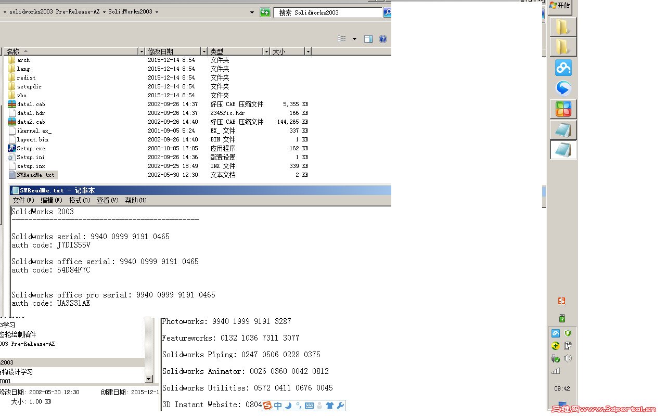Select the 齿轮绘制插件 folder in the tree
The image size is (666, 416).
(x=18, y=334)
